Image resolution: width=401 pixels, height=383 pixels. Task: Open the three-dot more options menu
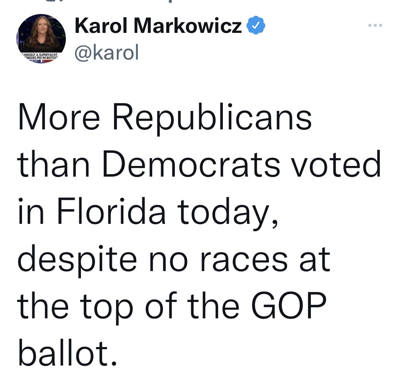click(375, 26)
